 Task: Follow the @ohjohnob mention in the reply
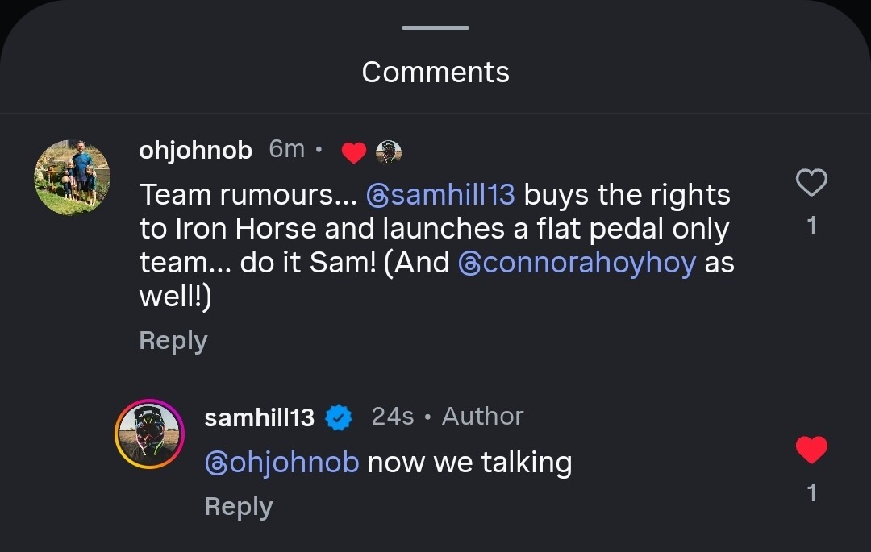(281, 463)
